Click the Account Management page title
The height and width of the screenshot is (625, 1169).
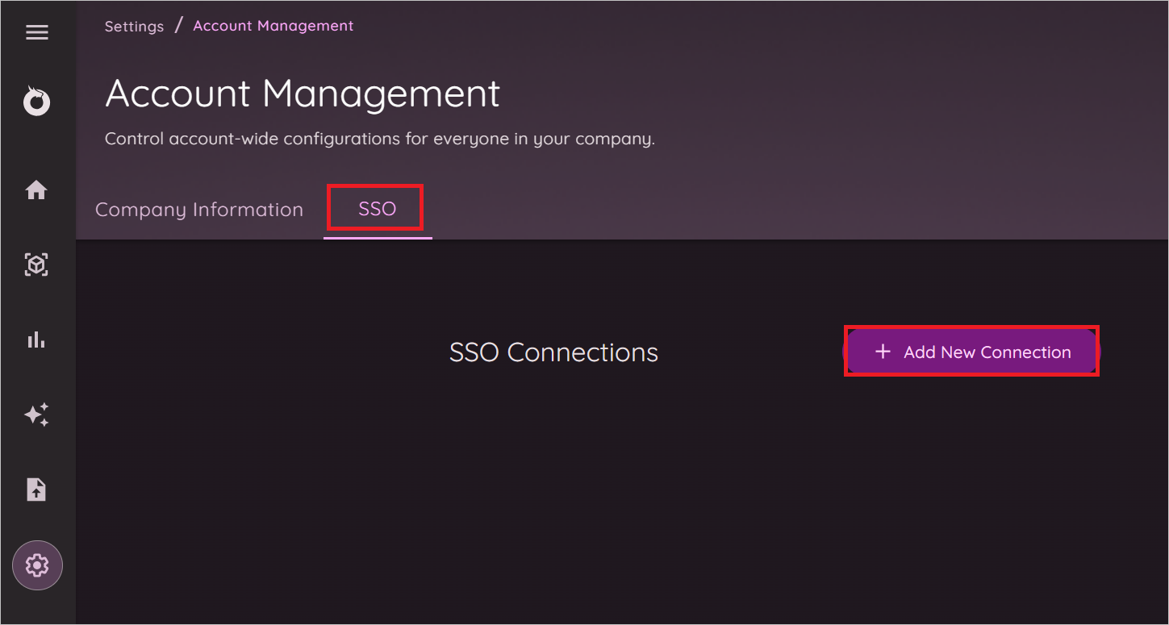302,94
